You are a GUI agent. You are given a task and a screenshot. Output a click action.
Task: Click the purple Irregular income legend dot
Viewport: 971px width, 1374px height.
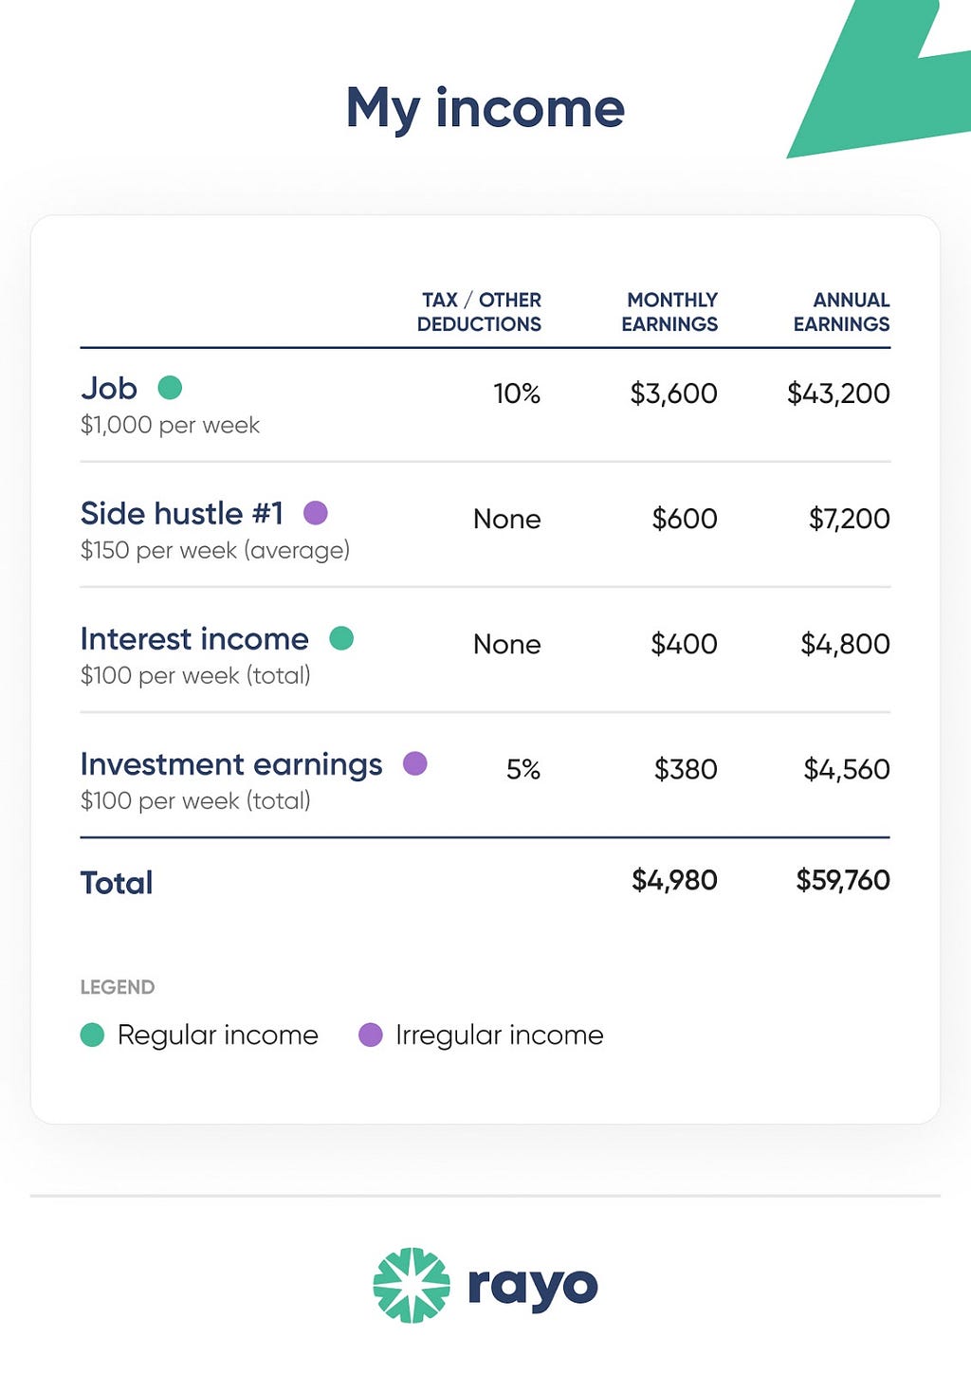(x=371, y=1035)
